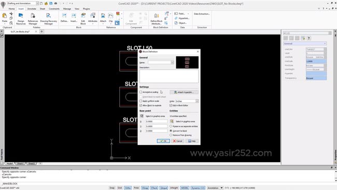Enable the Apply uniform scale checkbox
The image size is (337, 190).
pyautogui.click(x=141, y=101)
